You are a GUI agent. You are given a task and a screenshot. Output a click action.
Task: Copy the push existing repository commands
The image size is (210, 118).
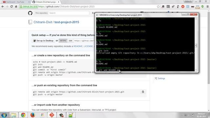(x=143, y=92)
